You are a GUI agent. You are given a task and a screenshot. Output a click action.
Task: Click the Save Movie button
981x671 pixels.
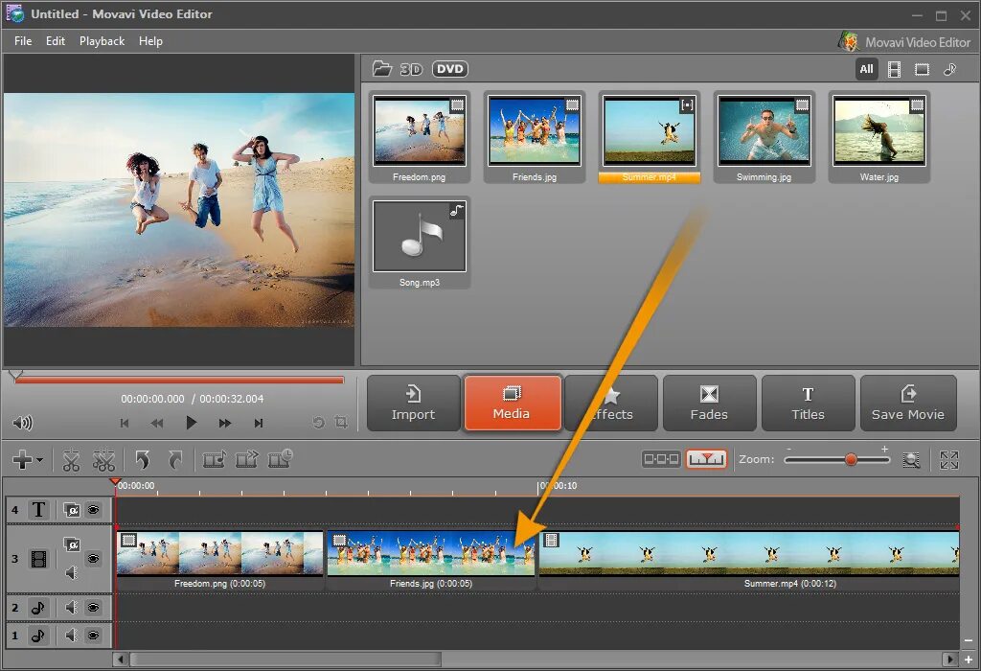click(908, 404)
